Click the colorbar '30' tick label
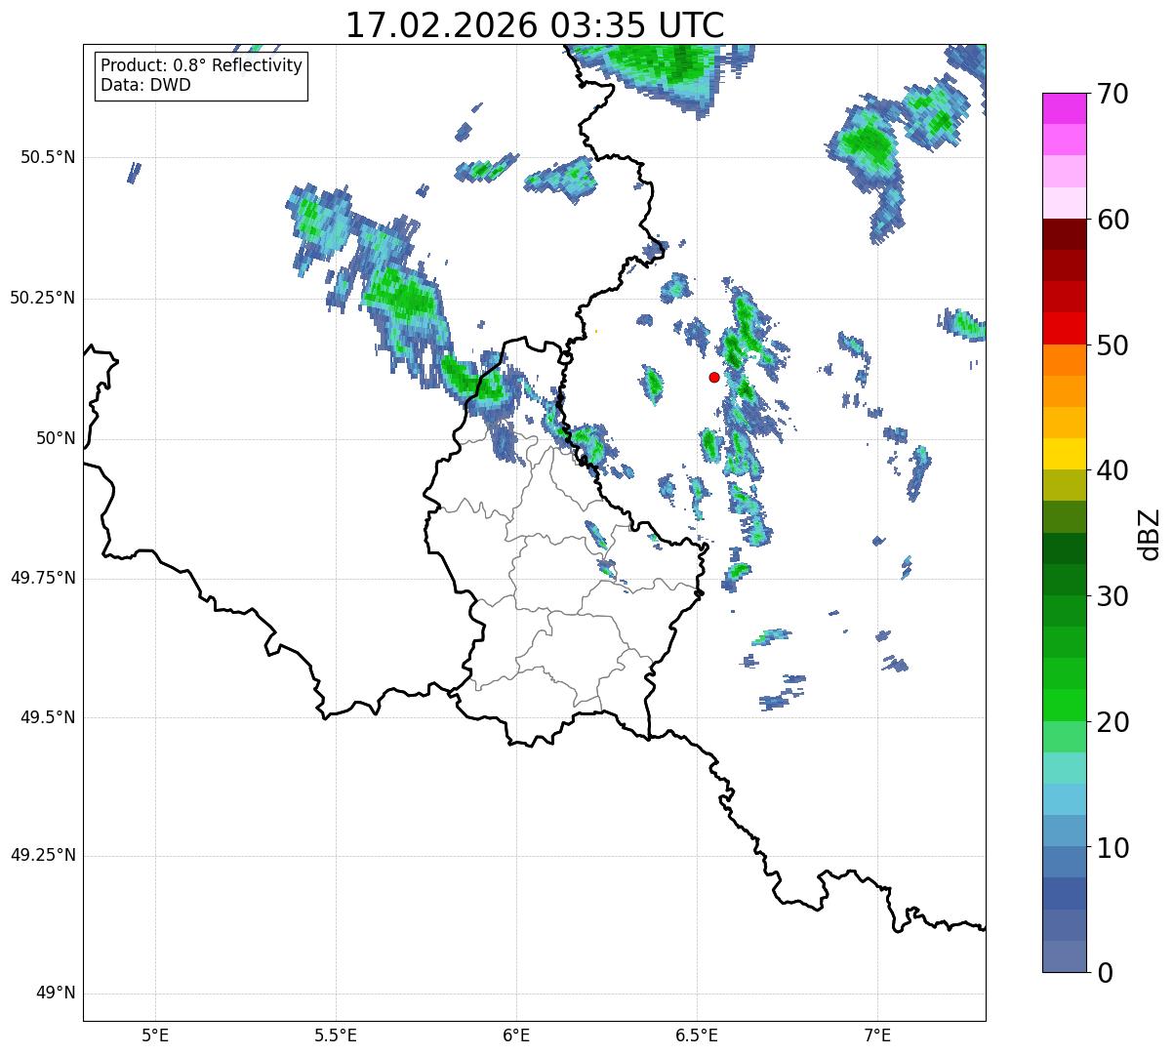1173x1055 pixels. [1112, 596]
